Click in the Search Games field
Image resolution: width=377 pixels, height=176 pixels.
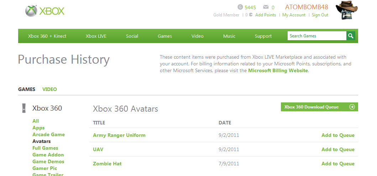tap(317, 36)
